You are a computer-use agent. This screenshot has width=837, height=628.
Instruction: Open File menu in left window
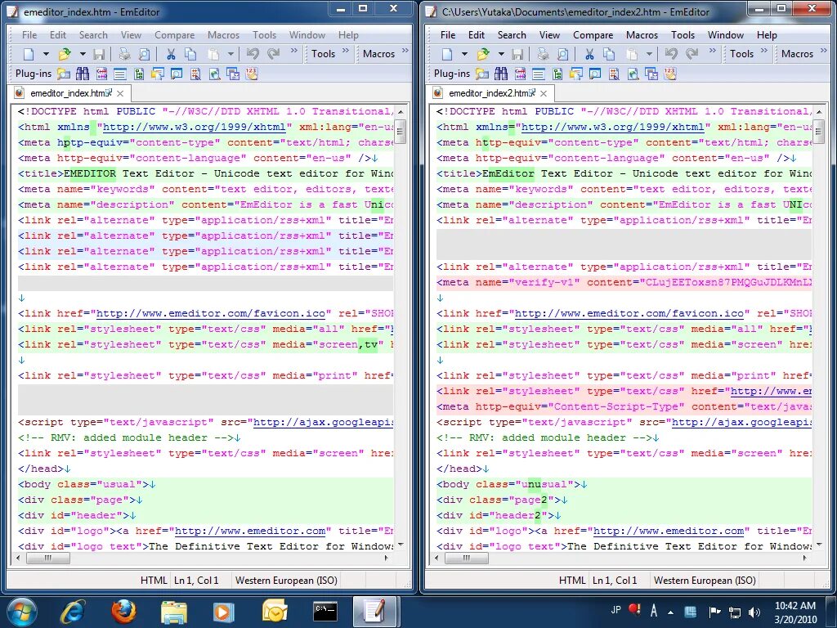(x=29, y=34)
